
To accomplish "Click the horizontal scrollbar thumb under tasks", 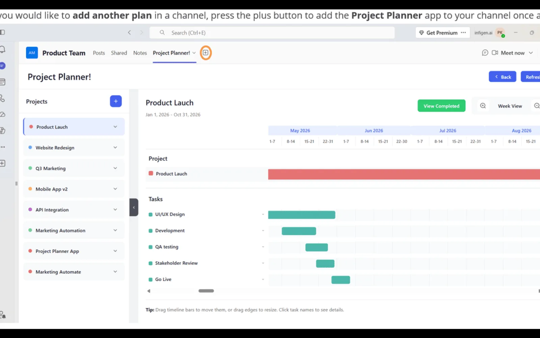I will pyautogui.click(x=206, y=291).
